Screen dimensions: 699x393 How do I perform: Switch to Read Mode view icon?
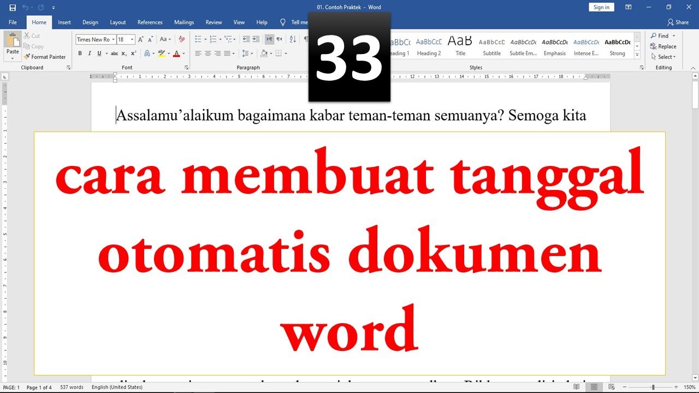click(577, 388)
